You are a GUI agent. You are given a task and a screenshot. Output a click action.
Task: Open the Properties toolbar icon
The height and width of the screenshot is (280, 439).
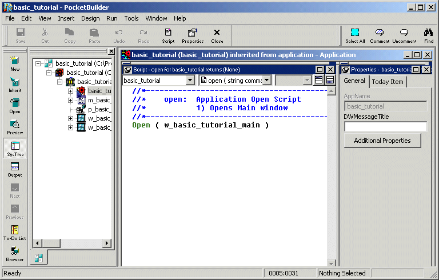click(193, 35)
